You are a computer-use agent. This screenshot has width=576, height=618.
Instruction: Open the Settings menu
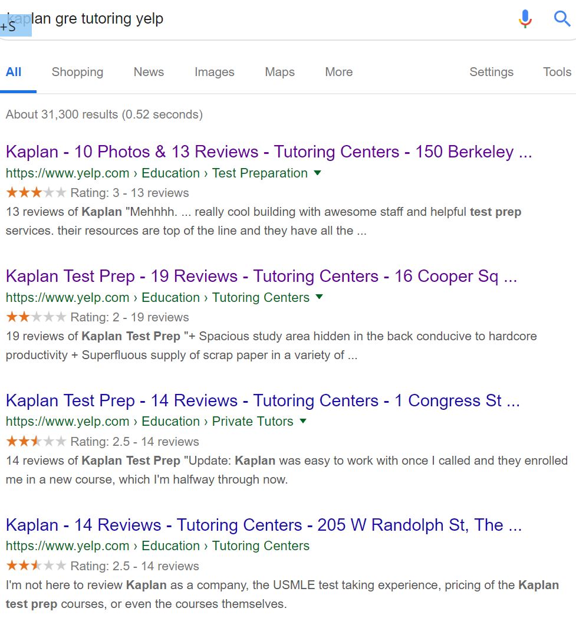point(491,72)
